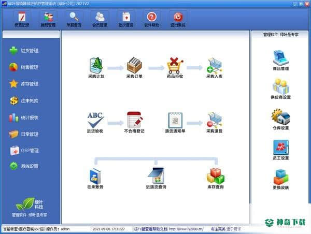Image resolution: width=311 pixels, height=234 pixels.
Task: Open the 库存查询 inventory cubes icon
Action: [x=216, y=178]
